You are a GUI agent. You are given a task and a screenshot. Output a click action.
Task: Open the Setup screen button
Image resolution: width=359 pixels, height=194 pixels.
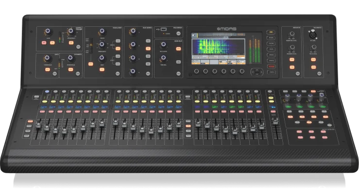(x=271, y=49)
